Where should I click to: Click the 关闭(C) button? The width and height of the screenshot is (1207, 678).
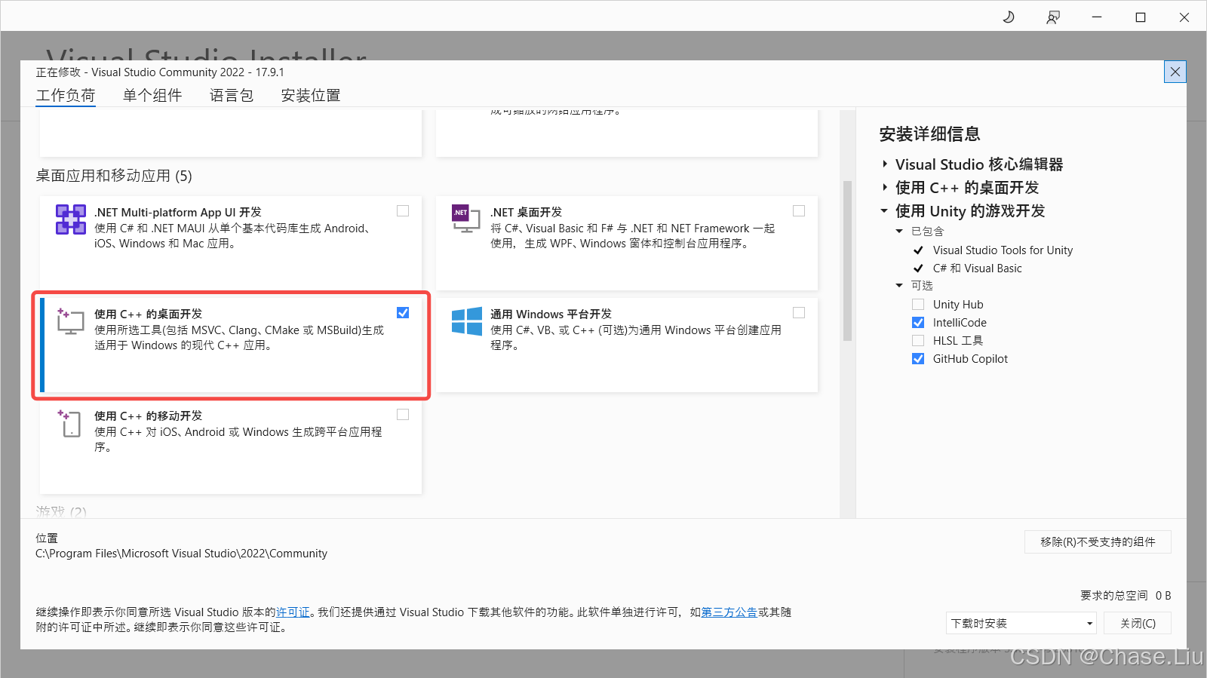1138,623
